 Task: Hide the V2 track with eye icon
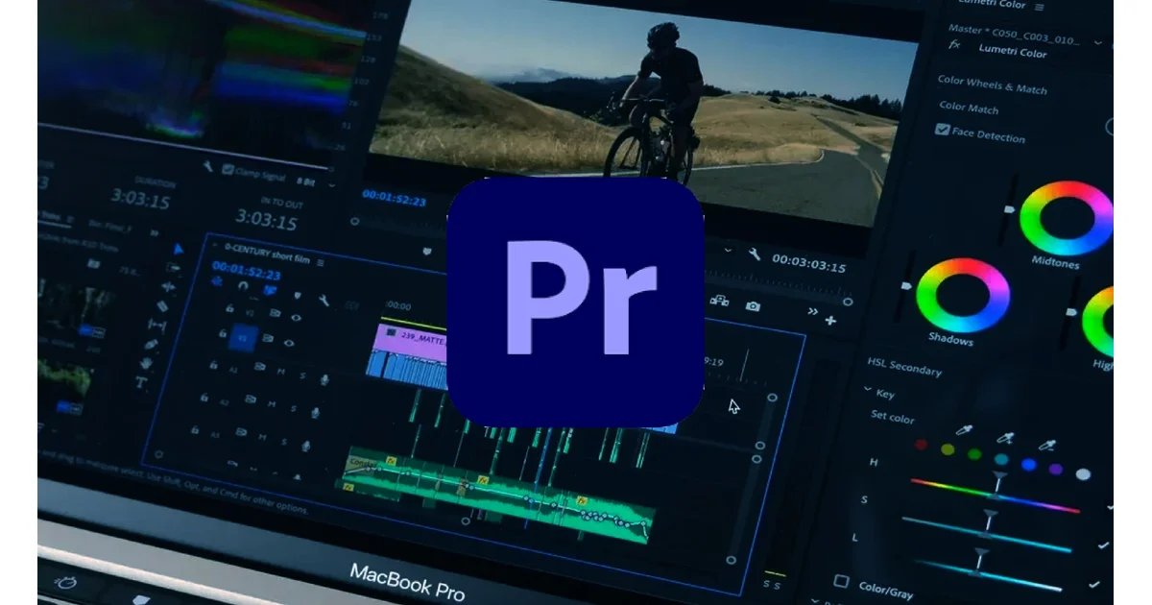pos(296,318)
